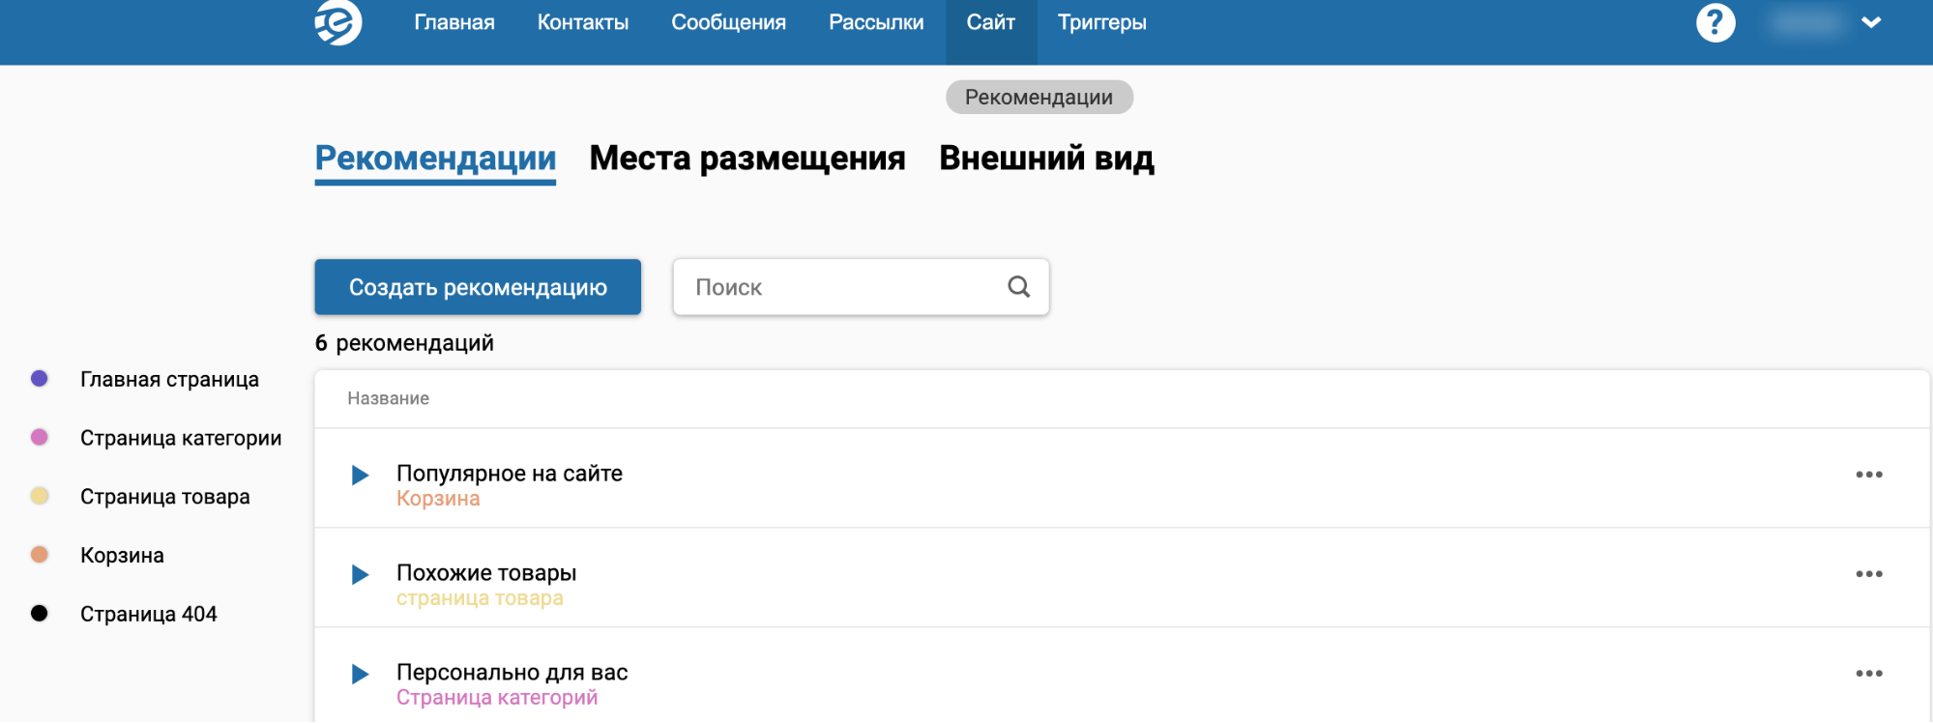Click the Персонально для вас recommendation name
Viewport: 1933px width, 723px height.
click(513, 673)
